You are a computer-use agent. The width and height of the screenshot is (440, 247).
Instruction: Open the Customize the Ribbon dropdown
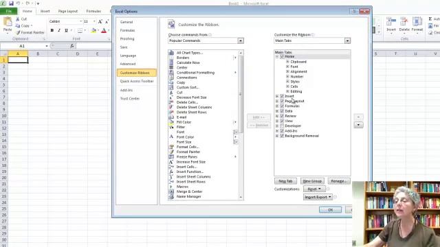pos(347,40)
